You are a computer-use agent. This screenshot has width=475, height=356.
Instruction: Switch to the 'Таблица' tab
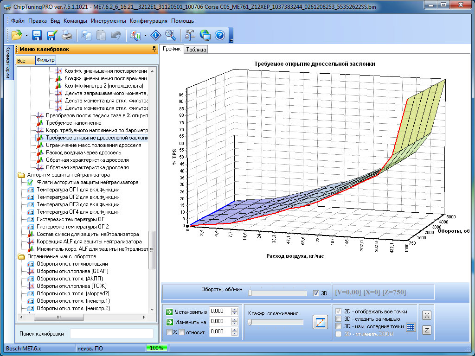coord(196,50)
